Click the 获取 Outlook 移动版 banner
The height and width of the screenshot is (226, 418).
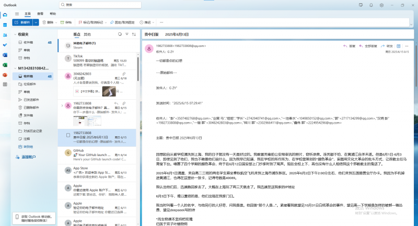click(34, 219)
